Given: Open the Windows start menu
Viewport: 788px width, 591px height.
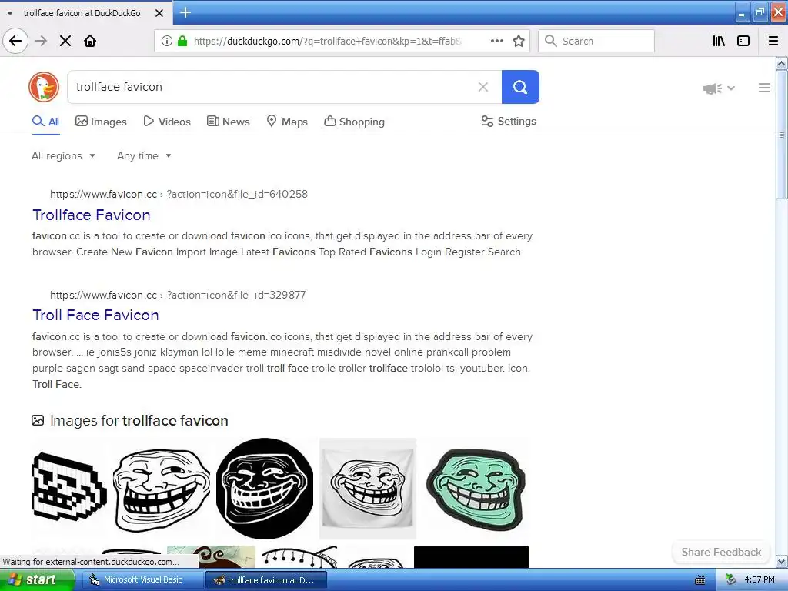Looking at the screenshot, I should [x=37, y=579].
